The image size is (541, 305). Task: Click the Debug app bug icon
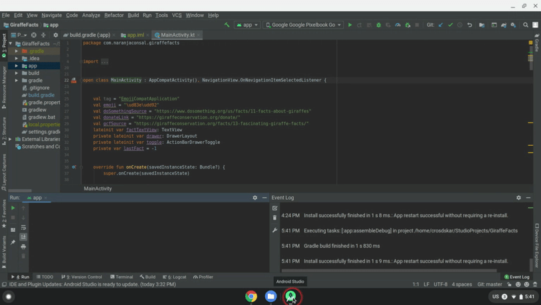coord(378,25)
